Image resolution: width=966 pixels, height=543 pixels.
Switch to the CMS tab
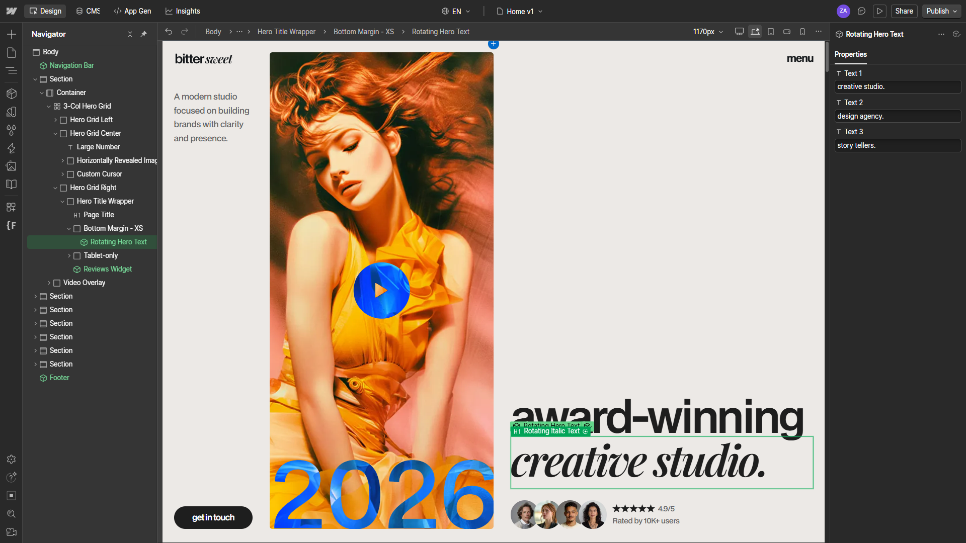88,11
